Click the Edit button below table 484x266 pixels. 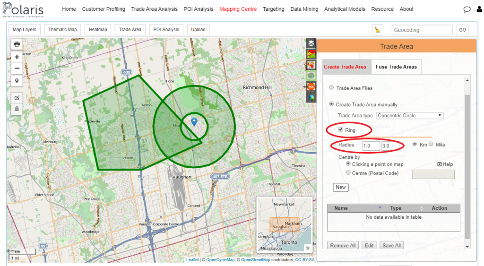click(x=369, y=246)
